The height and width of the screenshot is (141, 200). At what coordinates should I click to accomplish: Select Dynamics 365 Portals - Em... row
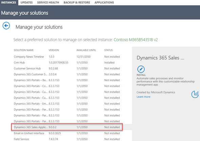(67, 104)
